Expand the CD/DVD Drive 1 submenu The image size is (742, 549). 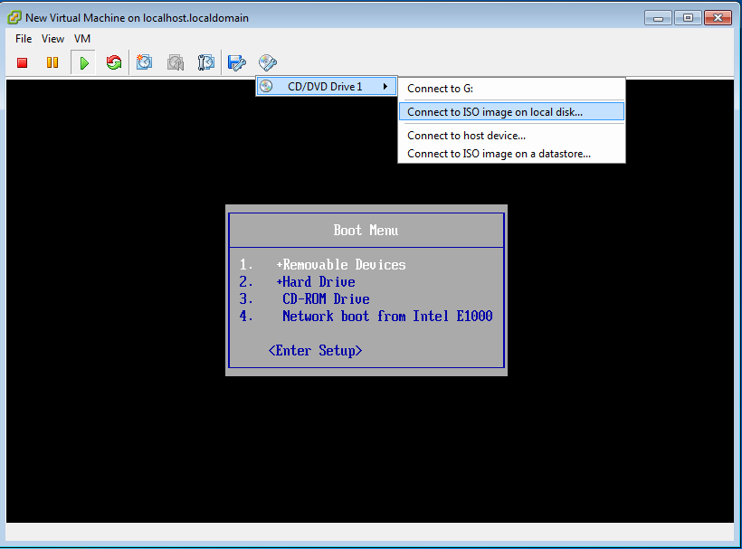326,87
